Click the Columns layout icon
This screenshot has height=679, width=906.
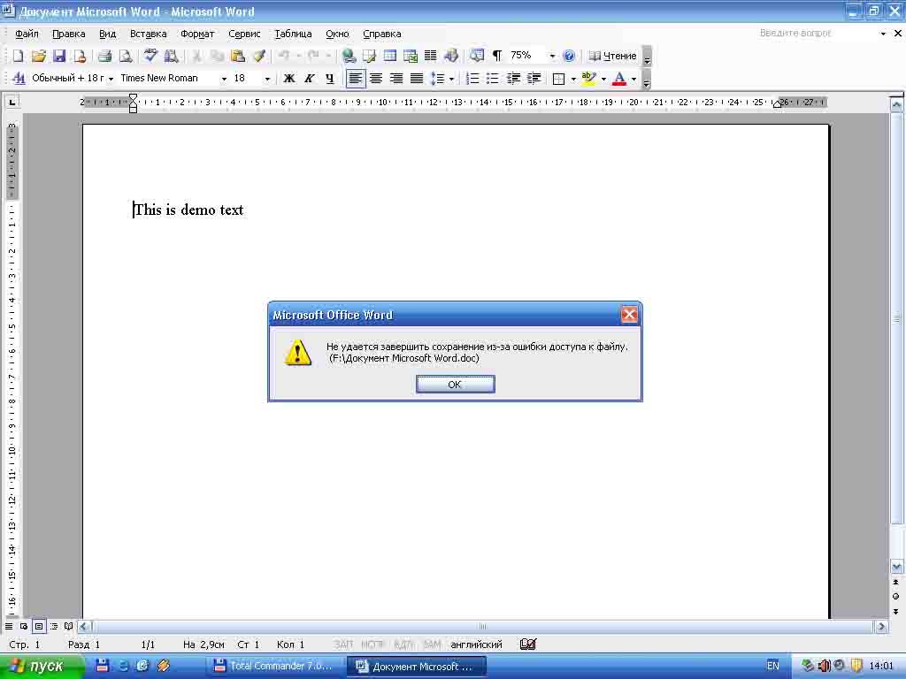tap(431, 56)
